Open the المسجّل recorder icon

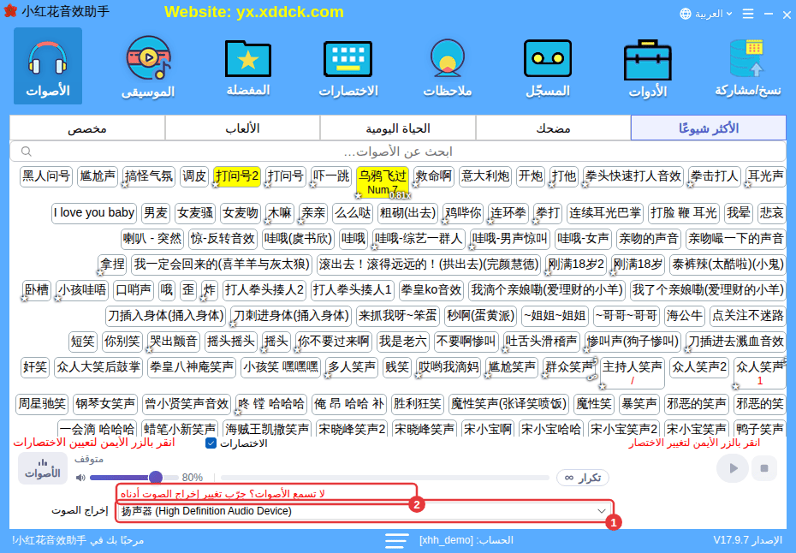click(x=547, y=66)
